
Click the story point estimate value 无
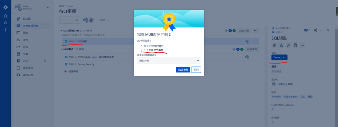pyautogui.click(x=272, y=109)
